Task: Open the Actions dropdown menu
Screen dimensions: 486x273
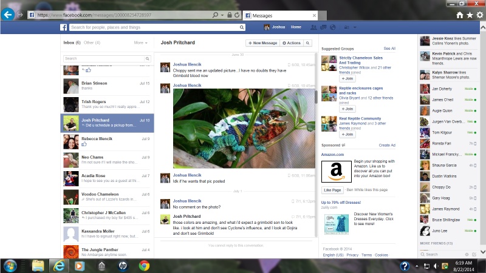Action: click(x=292, y=43)
